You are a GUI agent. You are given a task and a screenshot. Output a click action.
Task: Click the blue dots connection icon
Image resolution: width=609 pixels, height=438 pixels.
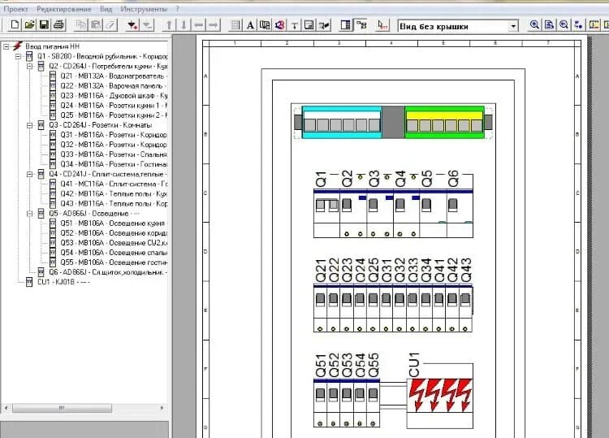579,25
